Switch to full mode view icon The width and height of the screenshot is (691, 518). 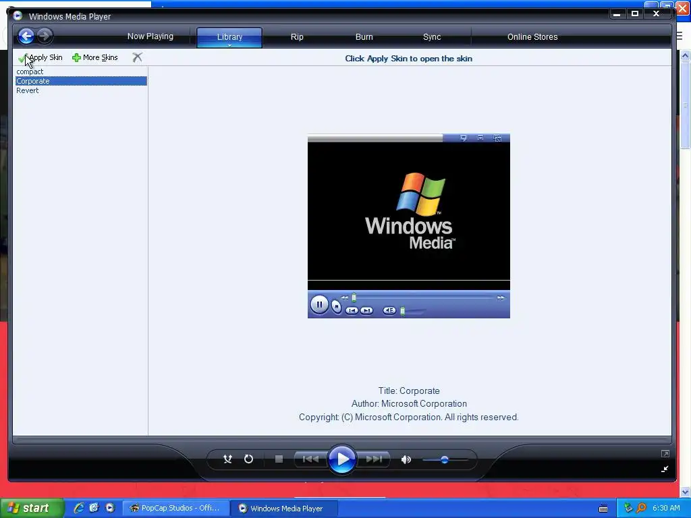pyautogui.click(x=665, y=454)
